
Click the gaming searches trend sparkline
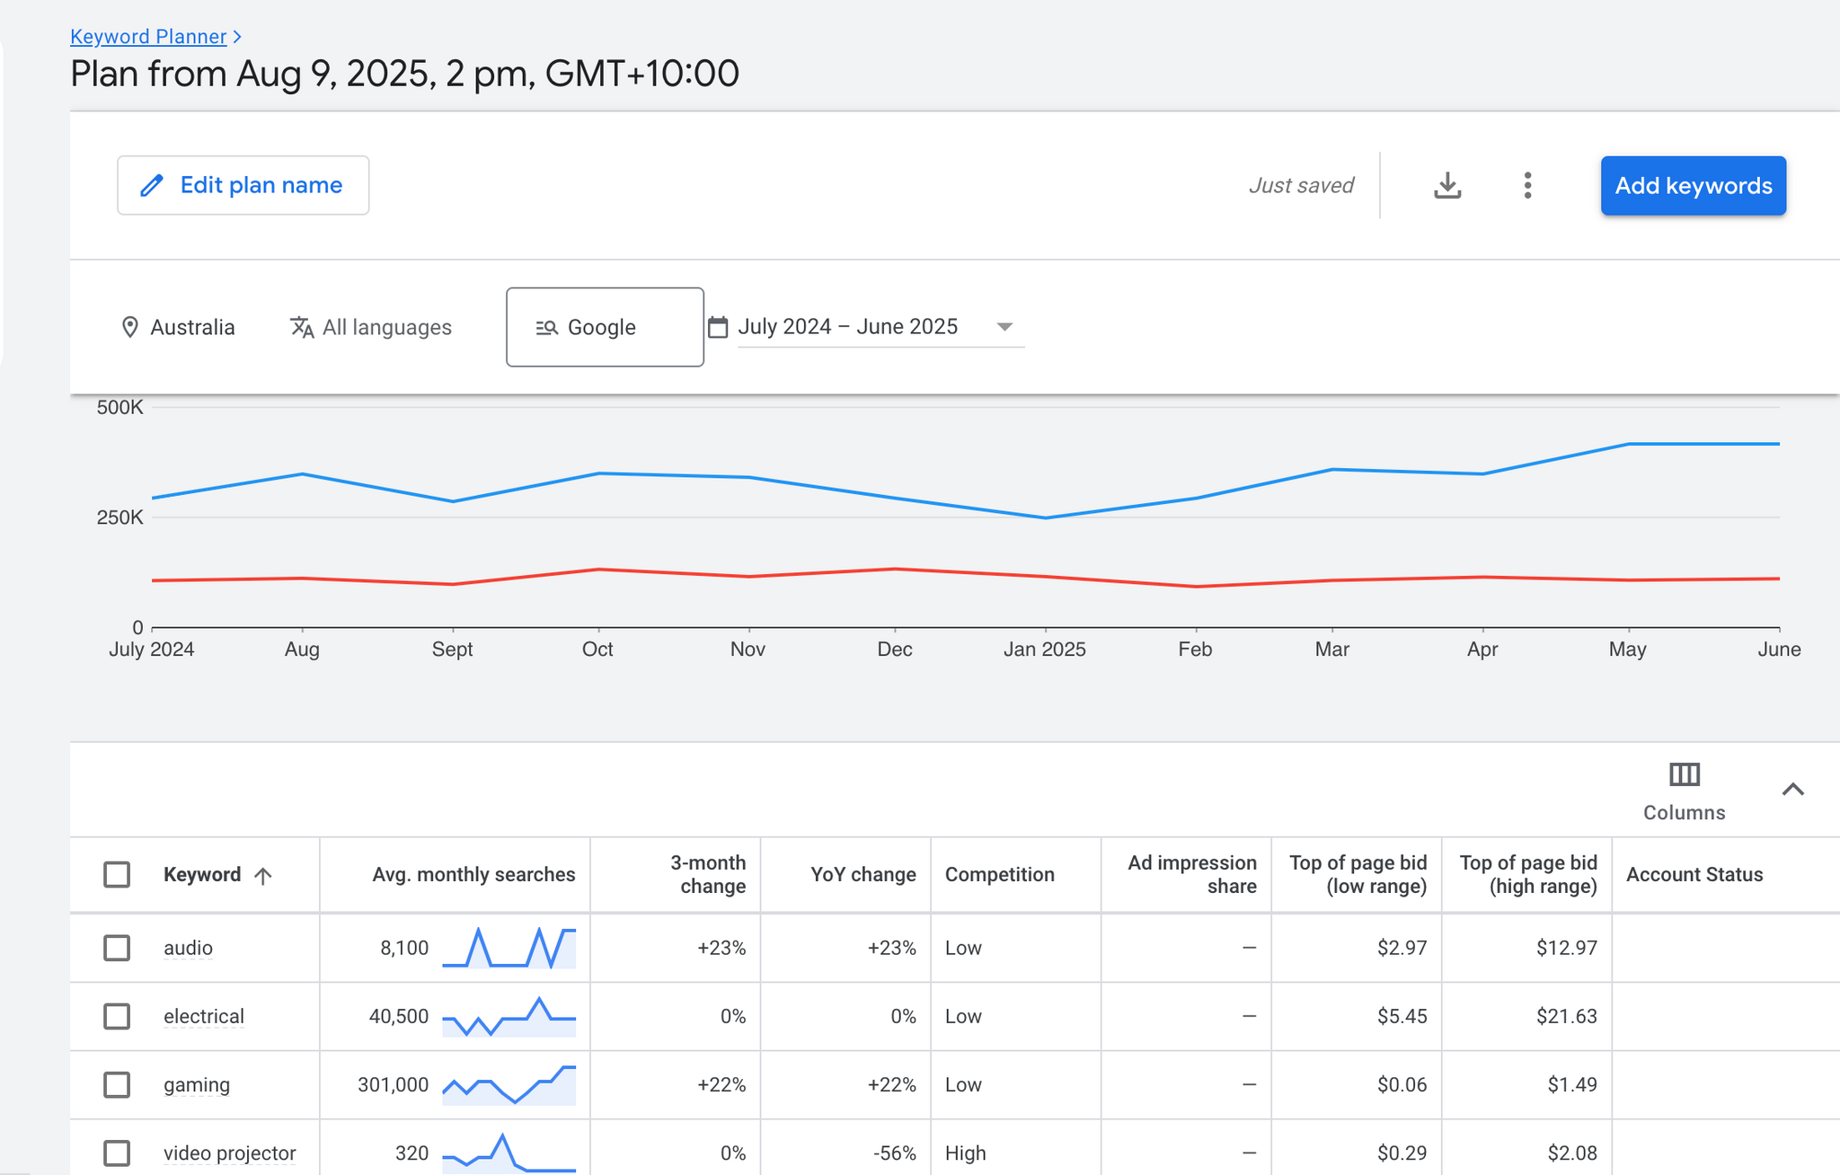click(x=509, y=1084)
